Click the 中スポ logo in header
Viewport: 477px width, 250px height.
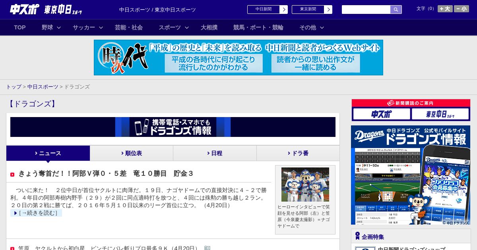coord(25,10)
